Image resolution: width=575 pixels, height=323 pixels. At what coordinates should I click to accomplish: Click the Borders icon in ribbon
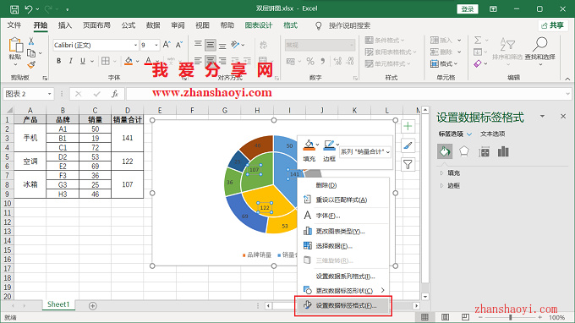(x=106, y=61)
